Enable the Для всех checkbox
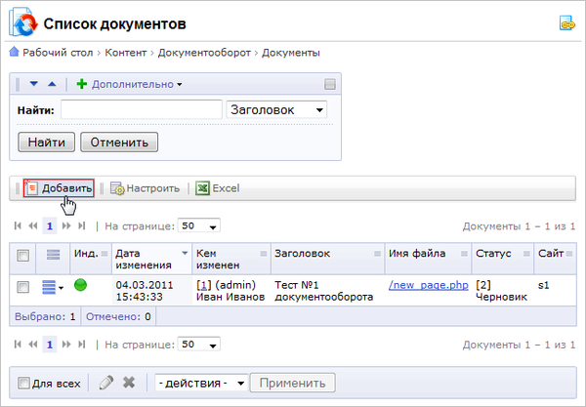Viewport: 586px width, 407px height. pos(24,384)
